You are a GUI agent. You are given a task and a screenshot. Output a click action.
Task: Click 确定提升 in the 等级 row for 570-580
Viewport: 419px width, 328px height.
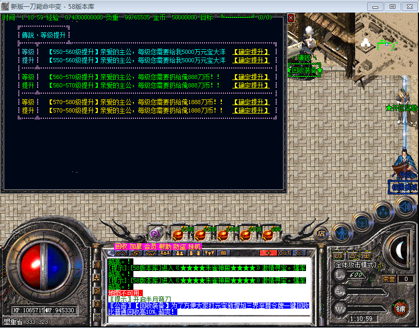click(251, 102)
